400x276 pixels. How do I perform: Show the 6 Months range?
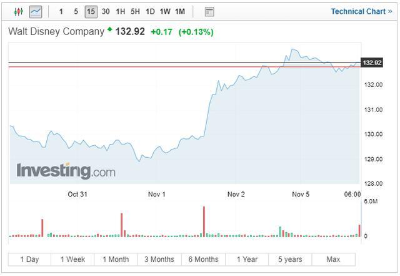click(203, 259)
